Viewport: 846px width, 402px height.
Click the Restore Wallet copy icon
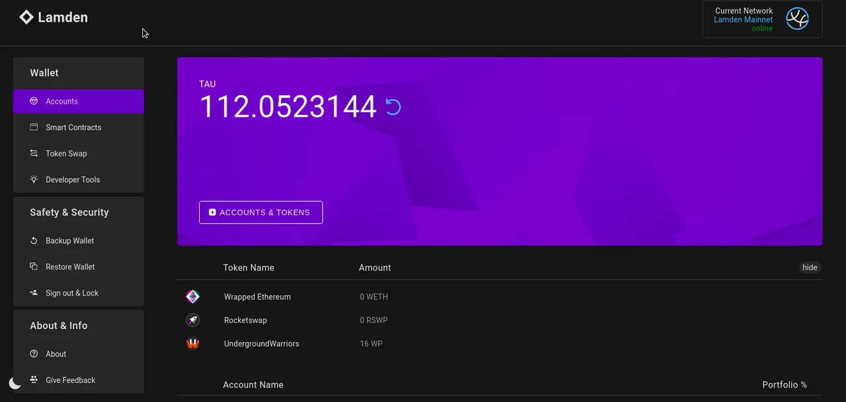[34, 267]
